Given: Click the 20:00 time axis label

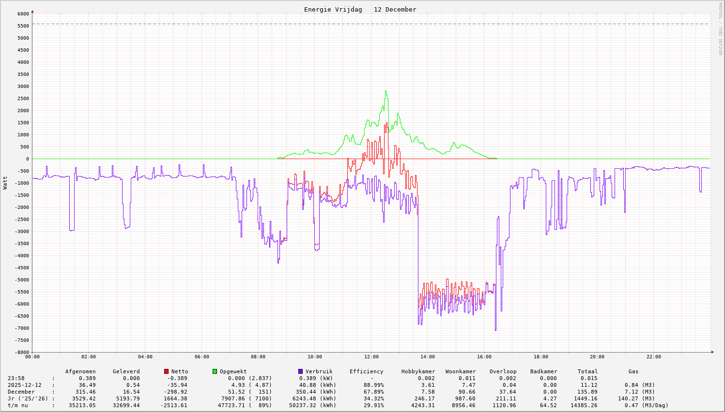Looking at the screenshot, I should click(597, 357).
